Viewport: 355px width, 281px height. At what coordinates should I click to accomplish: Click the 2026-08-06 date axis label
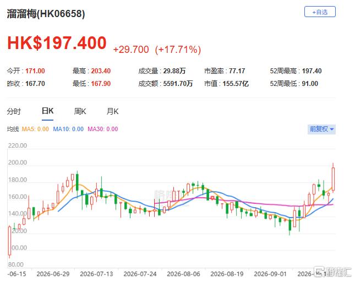coord(183,274)
